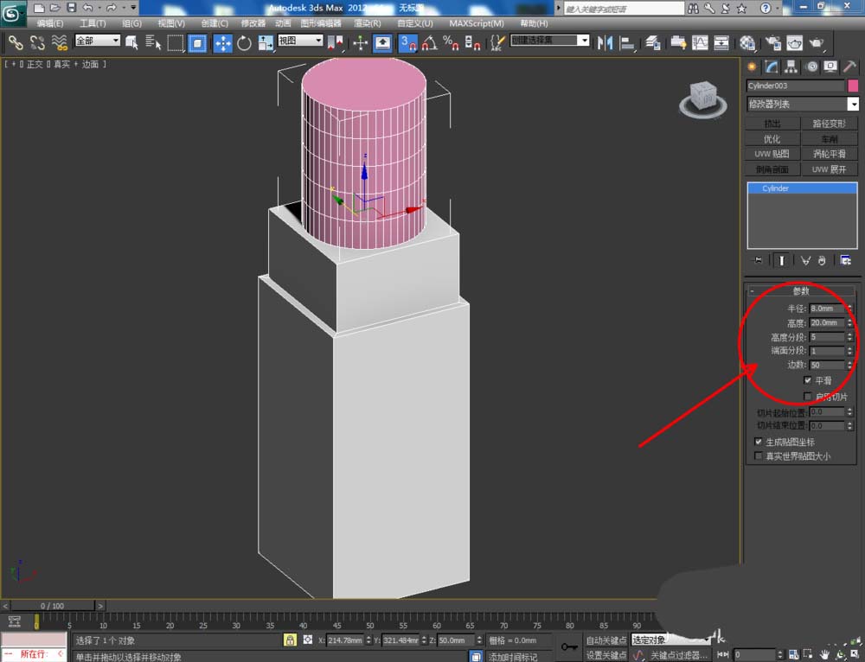Screen dimensions: 865x662
Task: Uncheck the 平滑 (Smooth) checkbox
Action: point(808,380)
